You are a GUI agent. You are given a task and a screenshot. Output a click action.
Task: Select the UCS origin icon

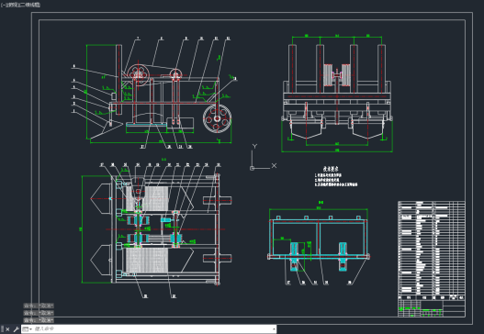252,168
